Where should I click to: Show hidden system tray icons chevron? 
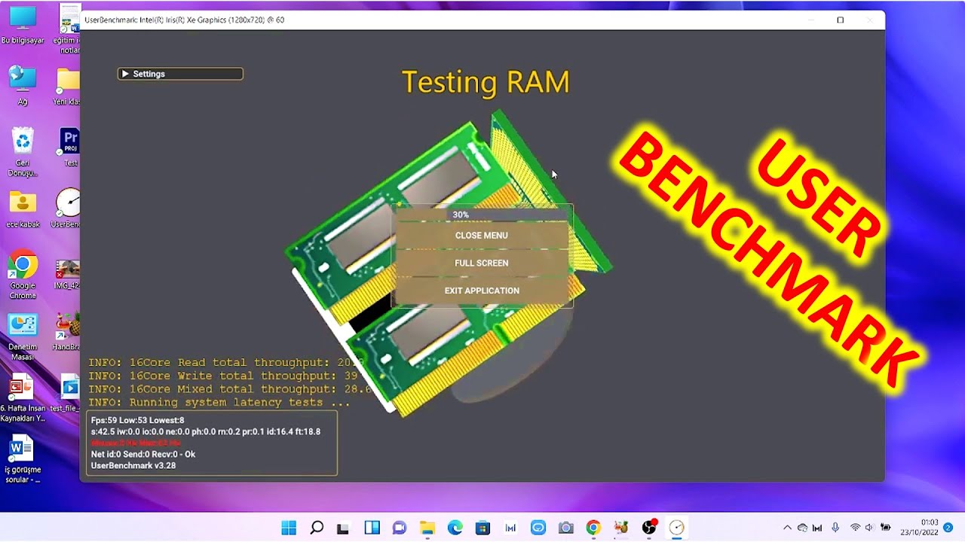click(x=787, y=528)
